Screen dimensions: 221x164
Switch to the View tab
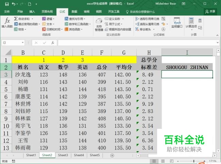(x=99, y=11)
